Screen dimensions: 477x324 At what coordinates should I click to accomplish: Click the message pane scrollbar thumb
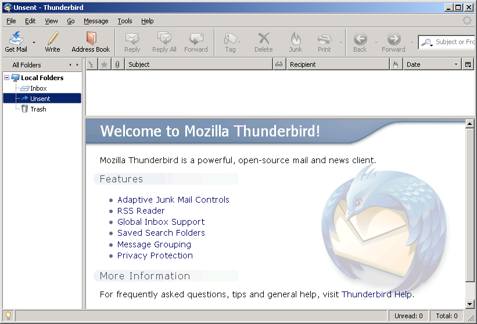point(469,205)
